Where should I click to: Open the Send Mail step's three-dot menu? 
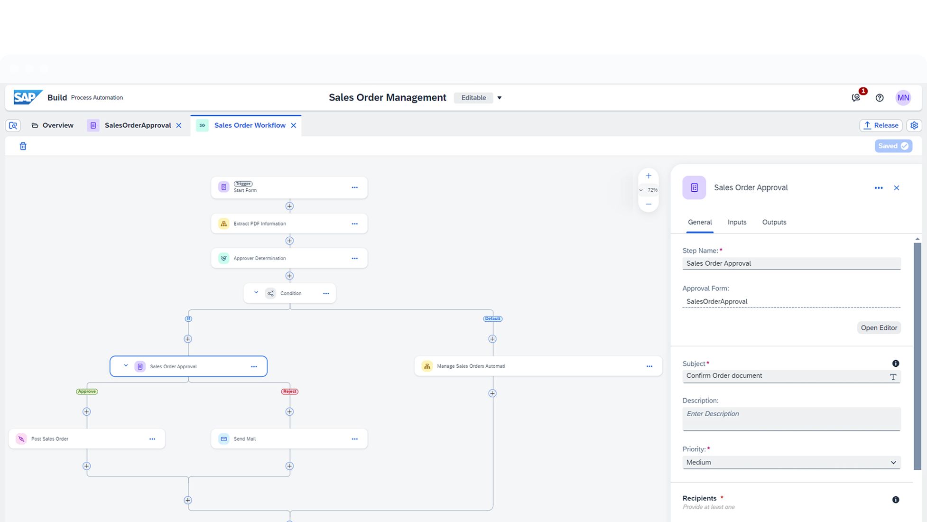tap(354, 439)
